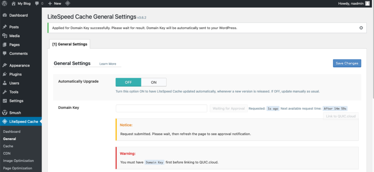Image resolution: width=374 pixels, height=172 pixels.
Task: Open the LiteSpeed diamond icon in the admin bar
Action: tap(68, 4)
